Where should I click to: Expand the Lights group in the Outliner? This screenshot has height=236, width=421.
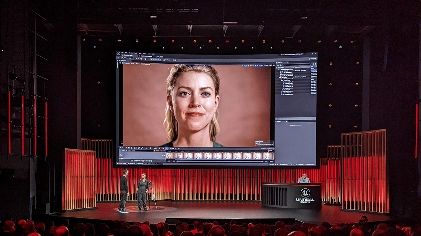[x=281, y=79]
